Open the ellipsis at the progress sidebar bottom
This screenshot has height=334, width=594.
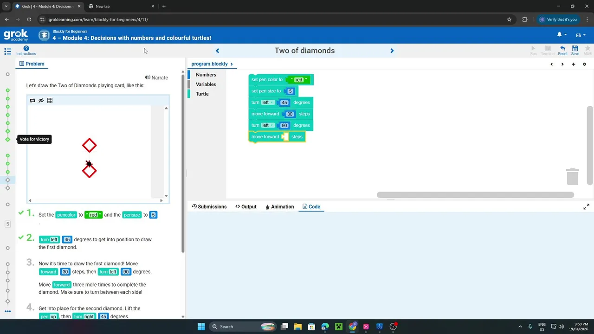point(7,311)
